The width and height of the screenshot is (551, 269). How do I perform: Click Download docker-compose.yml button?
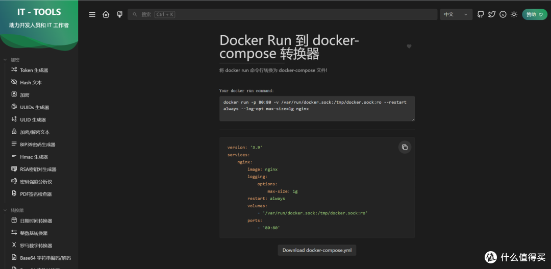pyautogui.click(x=317, y=250)
